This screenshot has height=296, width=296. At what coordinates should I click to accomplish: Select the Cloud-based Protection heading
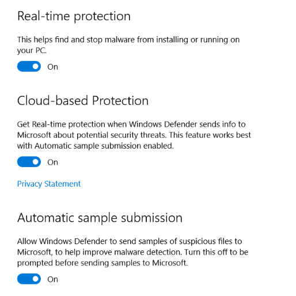coord(83,101)
